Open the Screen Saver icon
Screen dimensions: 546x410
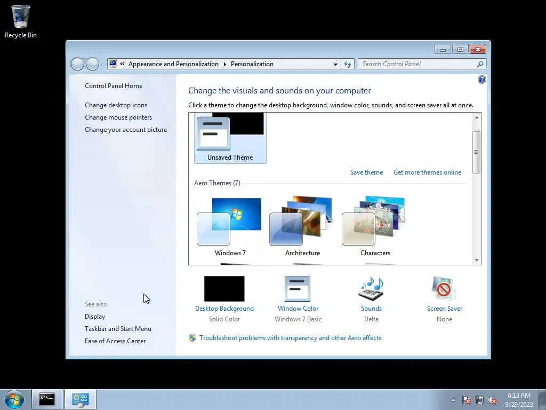[444, 289]
